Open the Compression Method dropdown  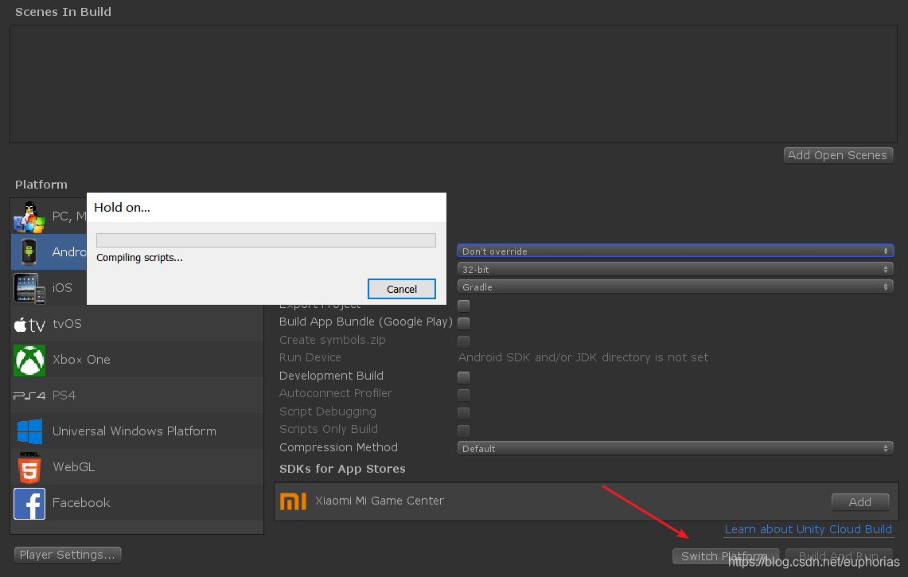click(x=675, y=448)
